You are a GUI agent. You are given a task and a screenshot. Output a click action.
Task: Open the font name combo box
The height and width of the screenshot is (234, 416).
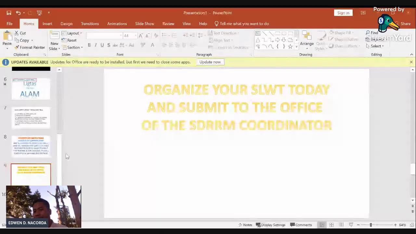(x=104, y=35)
